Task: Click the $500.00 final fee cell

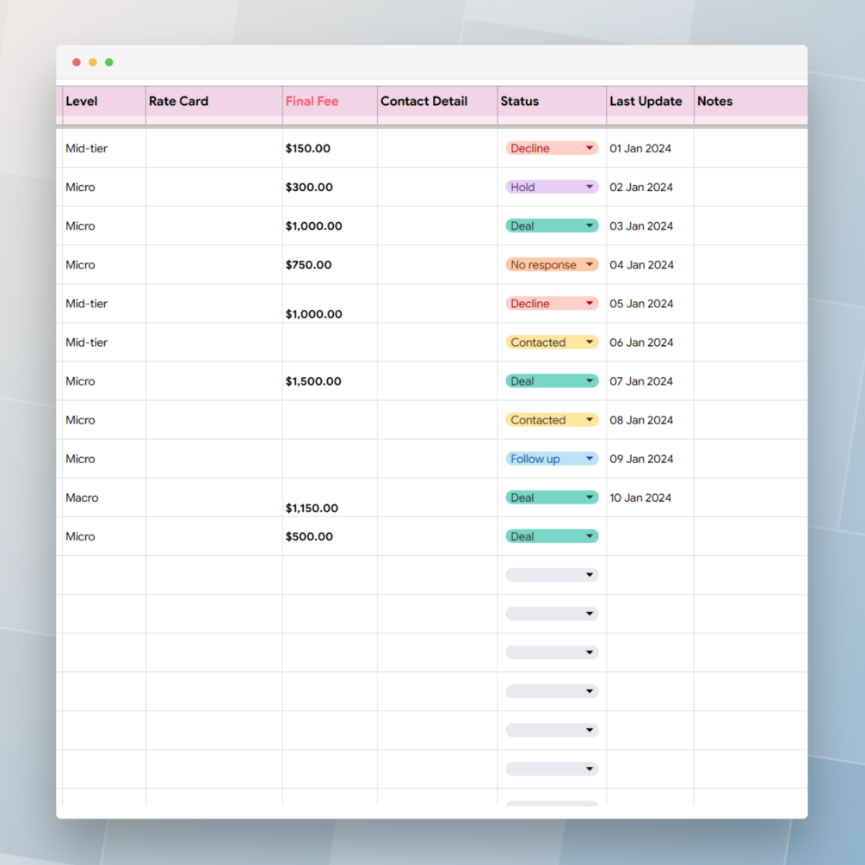Action: (330, 537)
